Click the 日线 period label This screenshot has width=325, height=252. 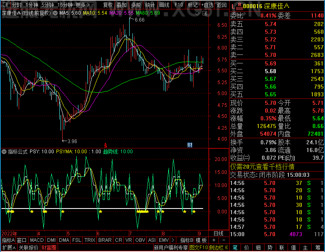219,234
